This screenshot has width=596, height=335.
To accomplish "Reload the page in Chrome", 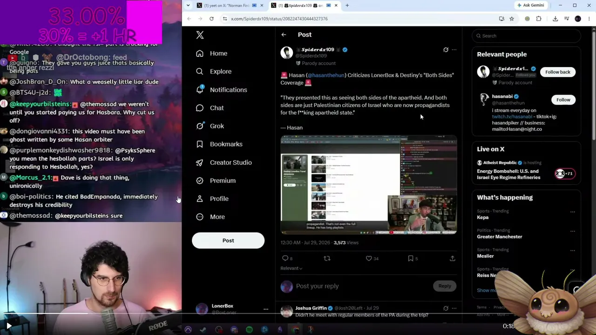I will 211,19.
